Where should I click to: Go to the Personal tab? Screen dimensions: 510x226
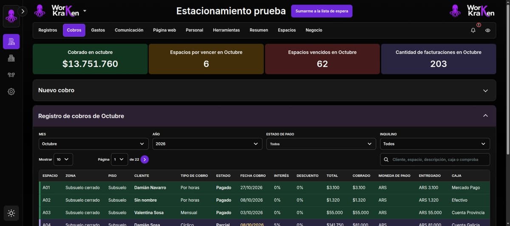click(x=194, y=30)
